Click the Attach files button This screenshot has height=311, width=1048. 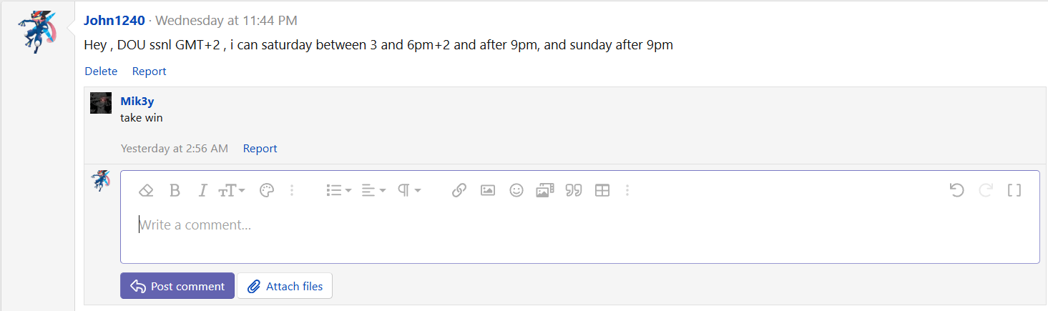point(285,286)
